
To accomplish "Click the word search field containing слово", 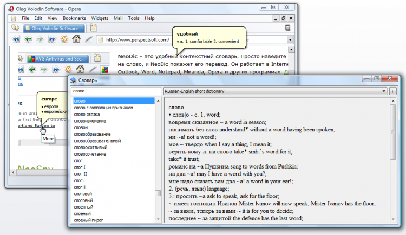I will click(x=116, y=91).
